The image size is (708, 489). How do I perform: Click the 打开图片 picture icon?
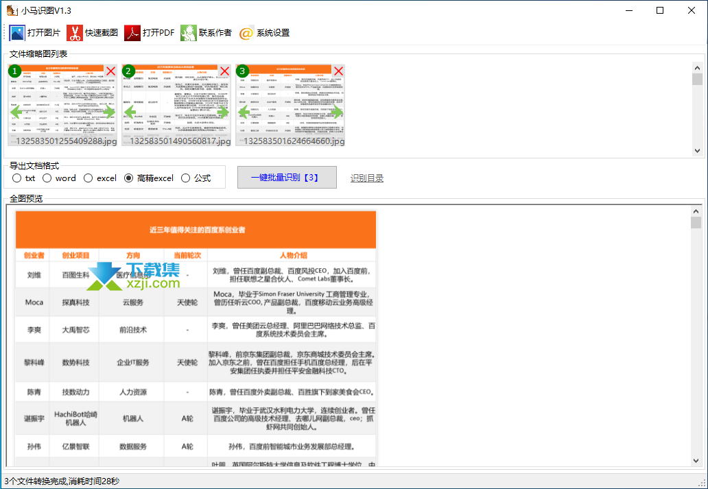[x=17, y=33]
